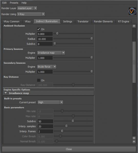Switch to the Translator tab
Viewport: 138px width, 153px height.
[x=83, y=21]
